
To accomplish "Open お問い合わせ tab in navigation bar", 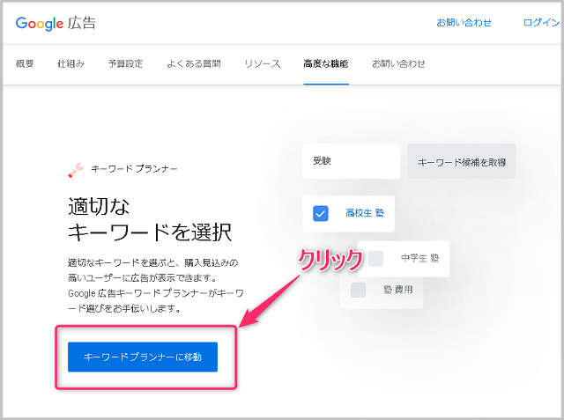I will (398, 64).
